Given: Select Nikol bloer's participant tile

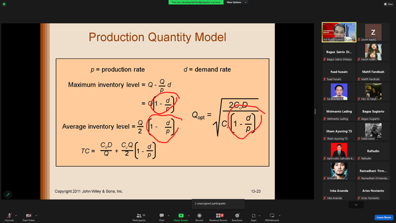Looking at the screenshot, I should tap(373, 131).
